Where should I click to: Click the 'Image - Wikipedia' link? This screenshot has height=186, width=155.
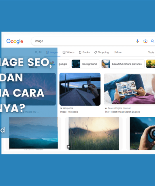(x=69, y=112)
